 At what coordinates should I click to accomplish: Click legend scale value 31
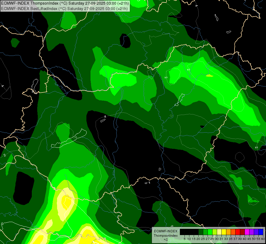click(221, 239)
